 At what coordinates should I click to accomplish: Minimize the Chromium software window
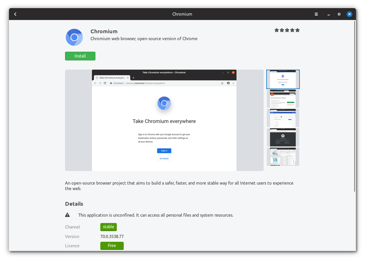pos(329,14)
